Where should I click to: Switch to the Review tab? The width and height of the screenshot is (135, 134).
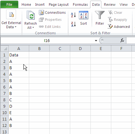[x=110, y=4]
